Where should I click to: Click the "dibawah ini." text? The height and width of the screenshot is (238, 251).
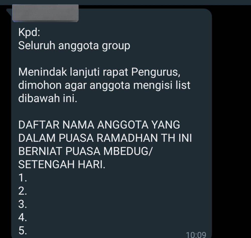(48, 98)
